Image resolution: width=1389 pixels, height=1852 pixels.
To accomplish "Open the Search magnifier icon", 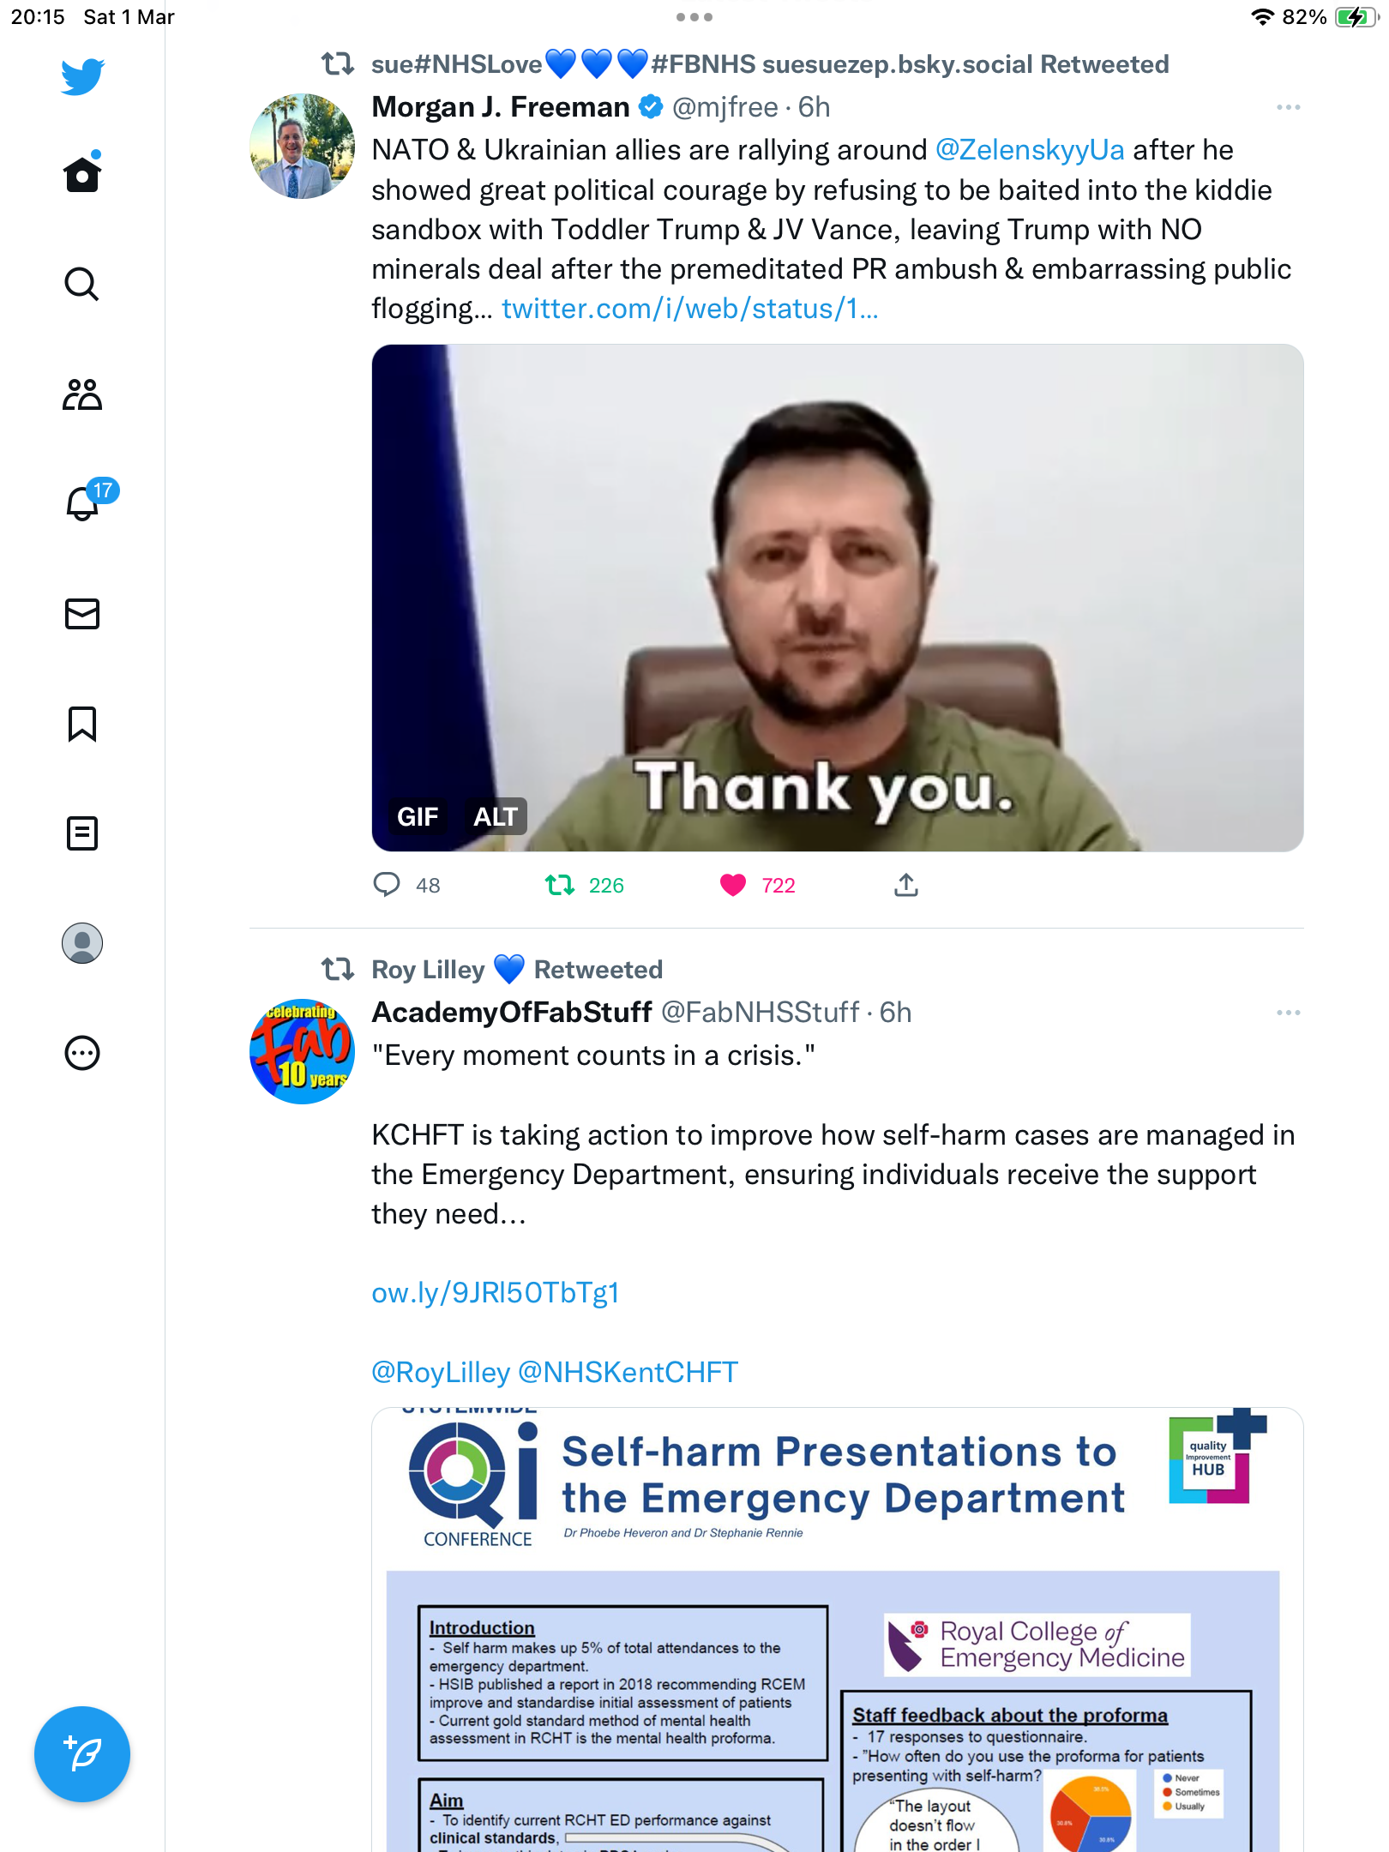I will point(82,284).
